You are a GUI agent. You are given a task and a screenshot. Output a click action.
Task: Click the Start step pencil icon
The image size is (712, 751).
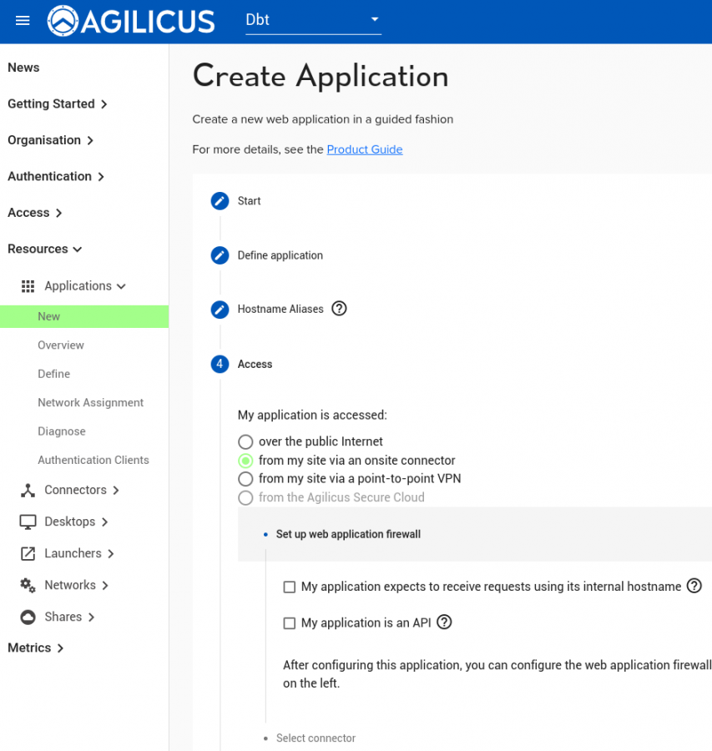(220, 201)
